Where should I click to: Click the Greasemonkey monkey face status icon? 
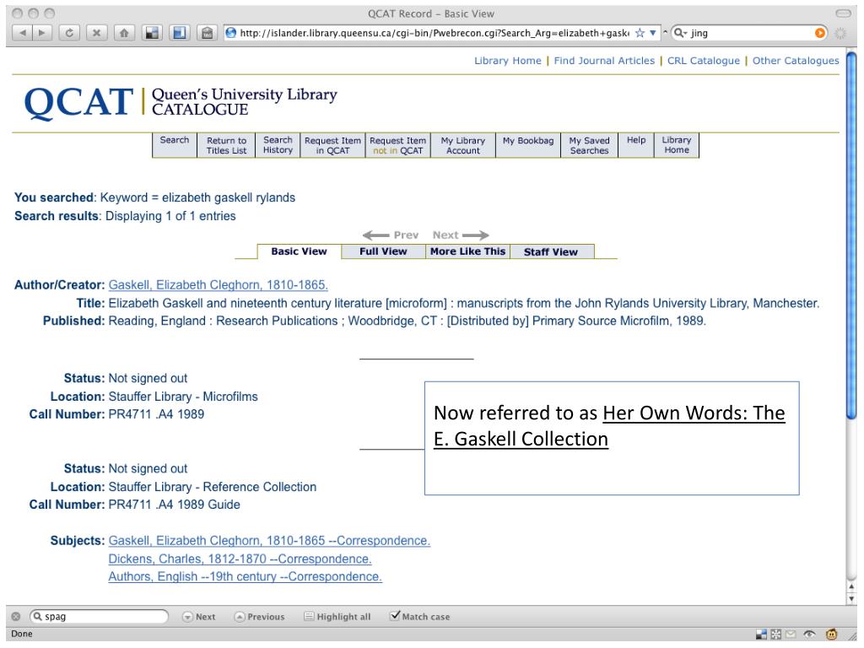tap(831, 634)
